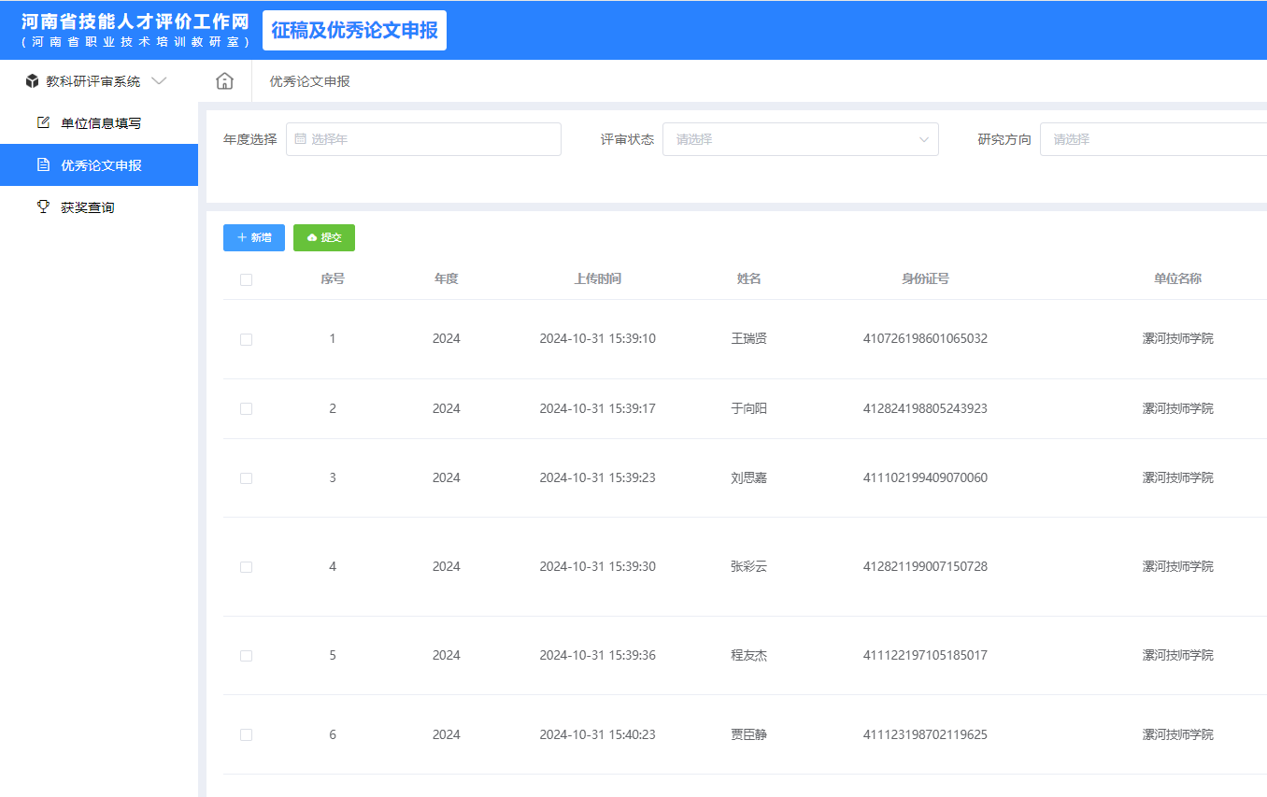
Task: Click upload time 2024-10-31 15:39:36
Action: tap(597, 655)
